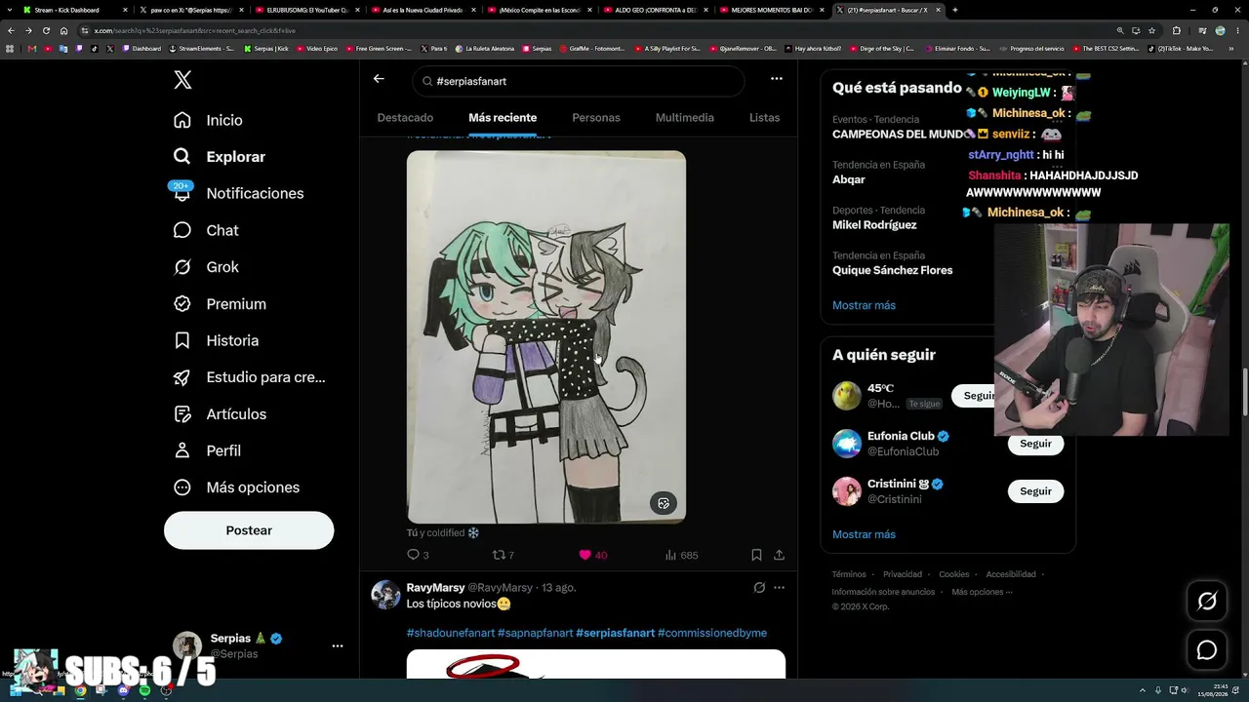This screenshot has width=1249, height=702.
Task: Open Discord from the taskbar
Action: tap(123, 690)
